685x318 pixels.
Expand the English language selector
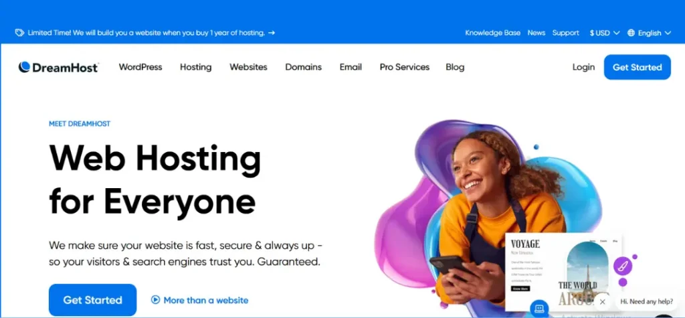649,33
